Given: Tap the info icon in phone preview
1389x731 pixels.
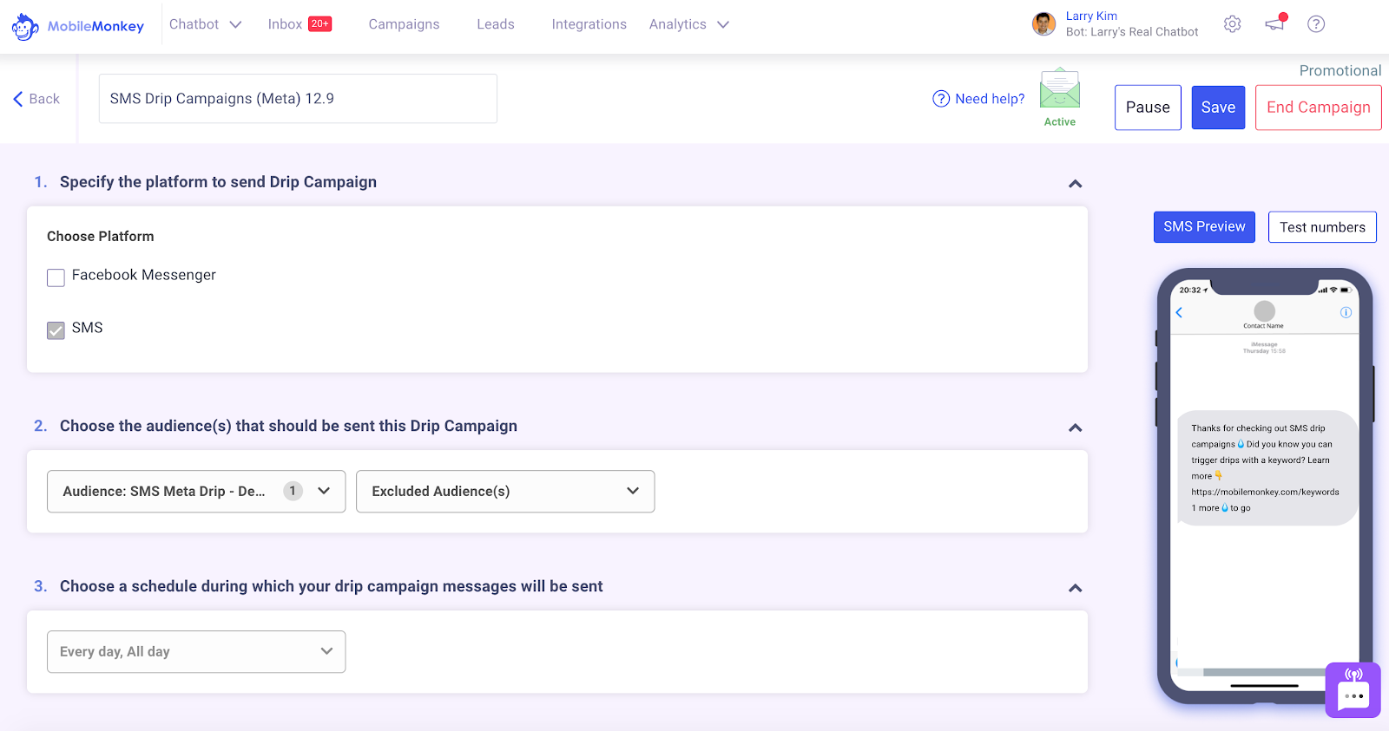Looking at the screenshot, I should click(x=1346, y=312).
